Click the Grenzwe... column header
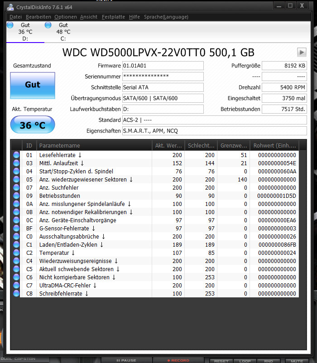The image size is (317, 363). pyautogui.click(x=234, y=145)
